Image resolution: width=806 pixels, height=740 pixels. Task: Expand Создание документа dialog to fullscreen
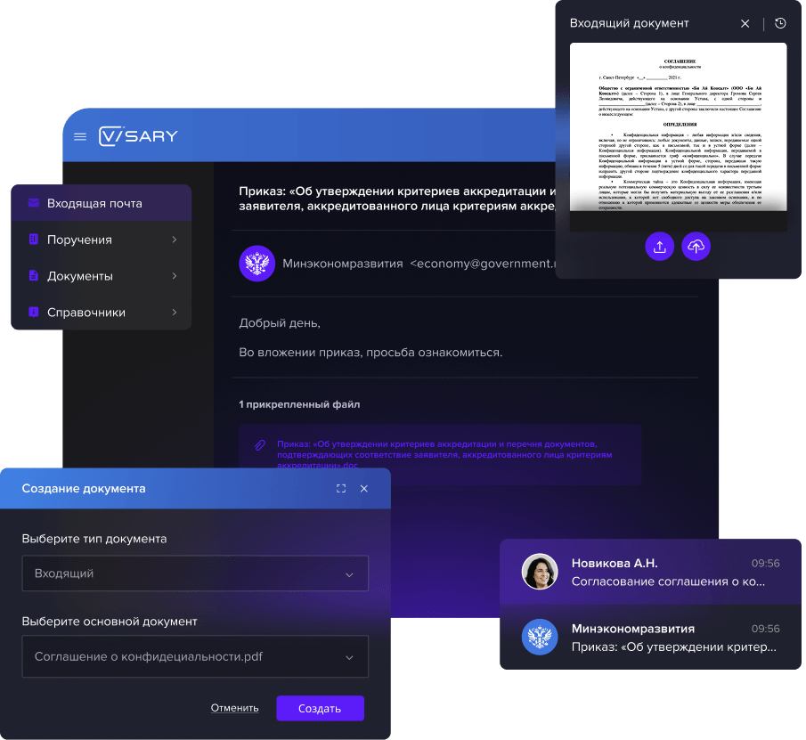(x=341, y=488)
